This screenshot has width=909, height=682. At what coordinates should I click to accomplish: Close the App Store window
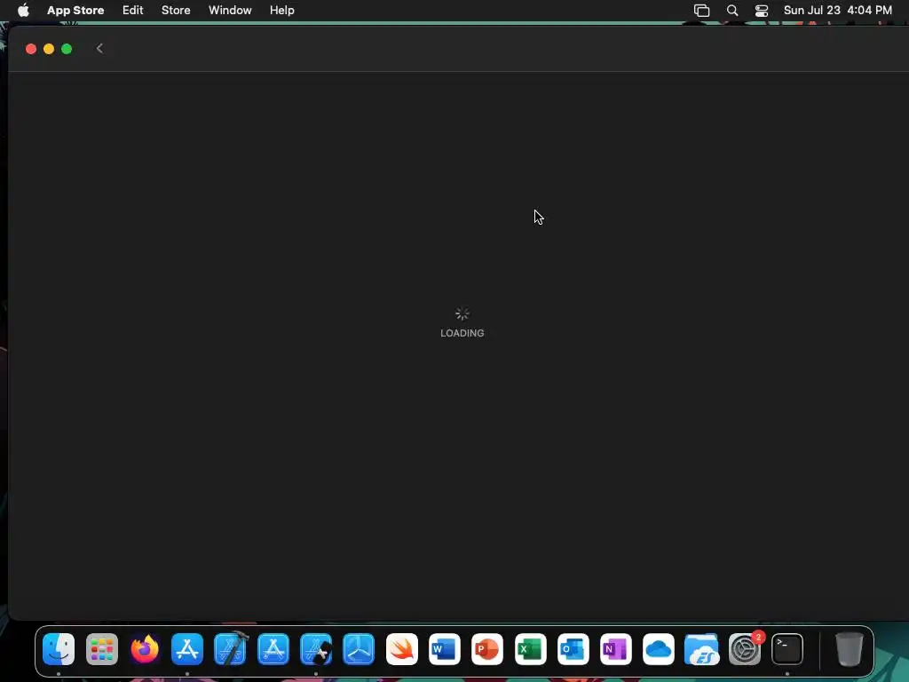(31, 49)
